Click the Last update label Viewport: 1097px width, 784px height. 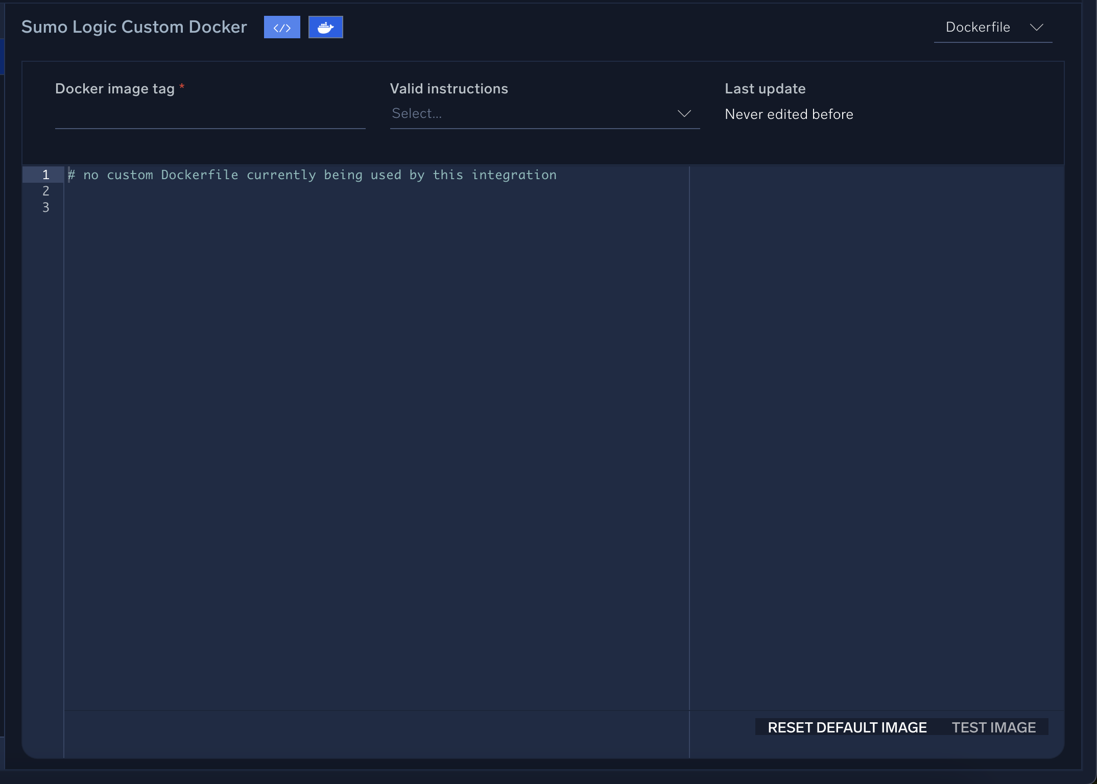[765, 89]
